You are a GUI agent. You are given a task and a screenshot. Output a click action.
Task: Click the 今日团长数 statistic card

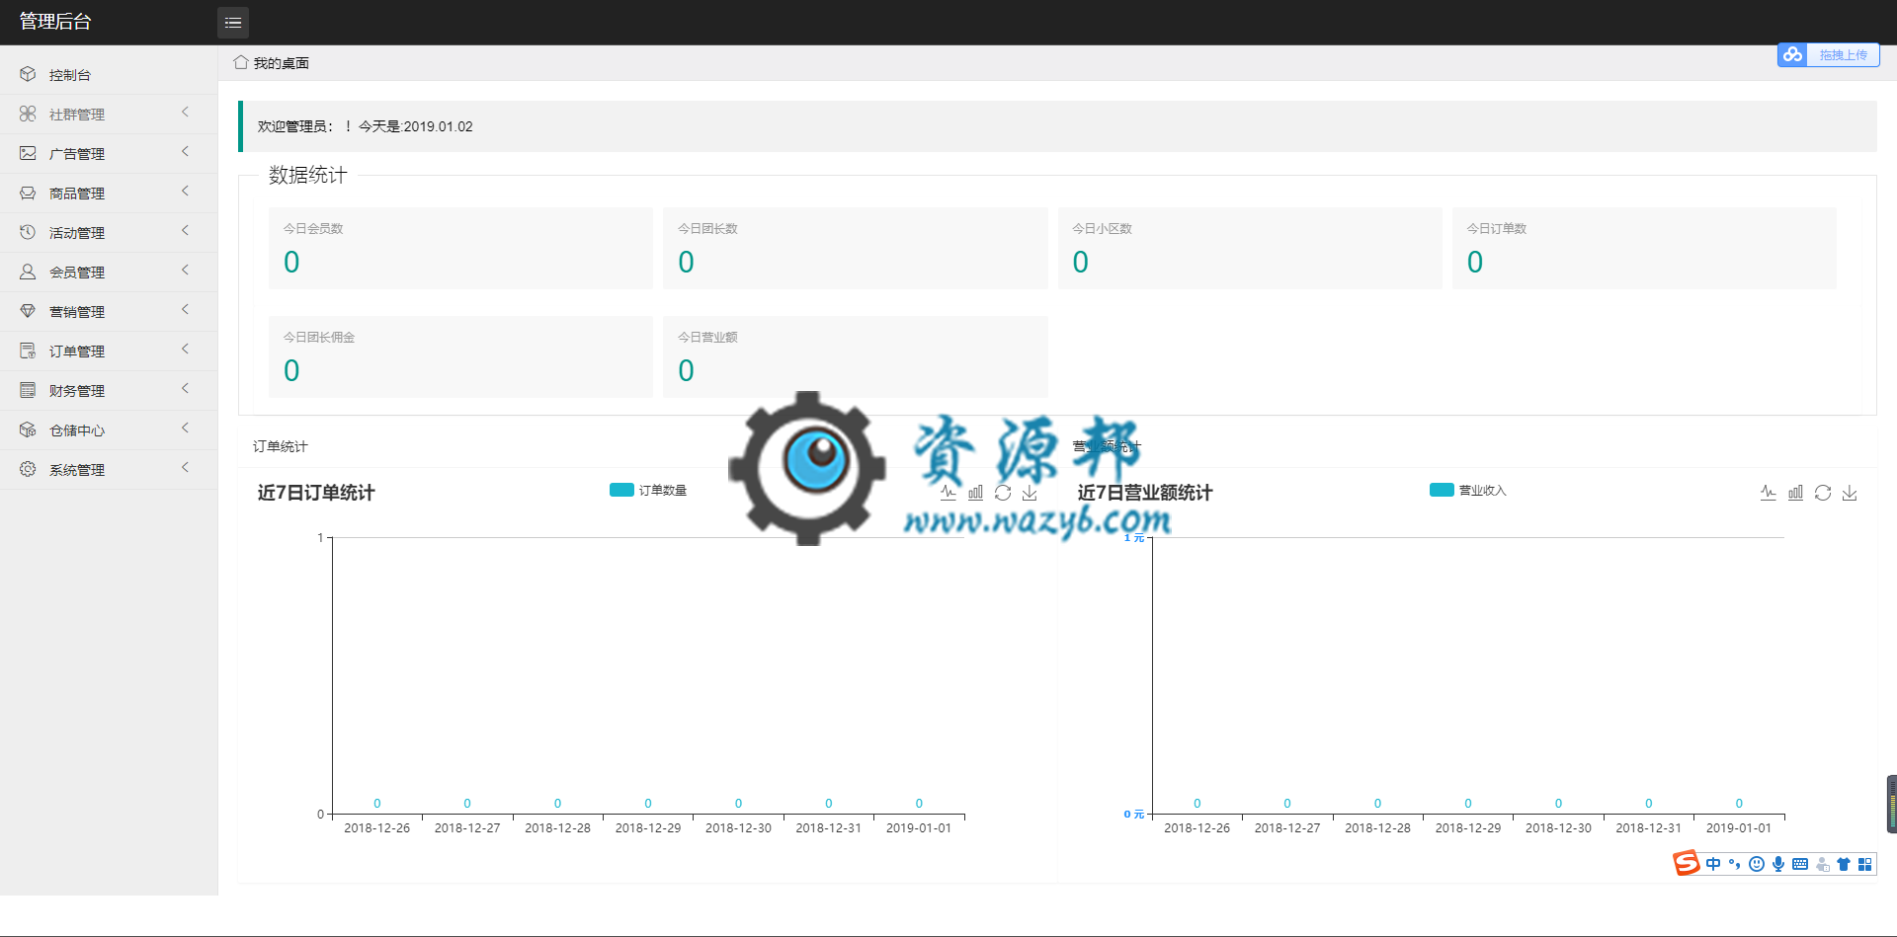(x=855, y=248)
